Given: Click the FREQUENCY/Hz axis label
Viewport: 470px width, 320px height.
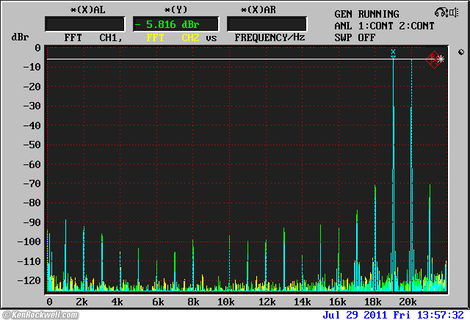Looking at the screenshot, I should [270, 37].
